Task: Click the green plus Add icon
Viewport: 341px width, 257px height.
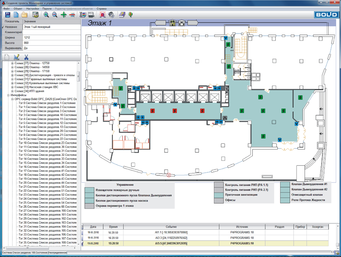Action: [63, 15]
